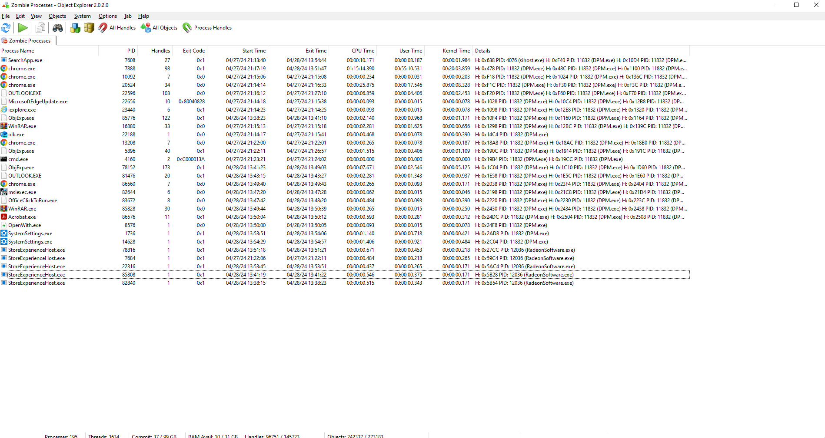Screen dimensions: 825x438
Task: Sort by CPU Time column header
Action: point(353,51)
